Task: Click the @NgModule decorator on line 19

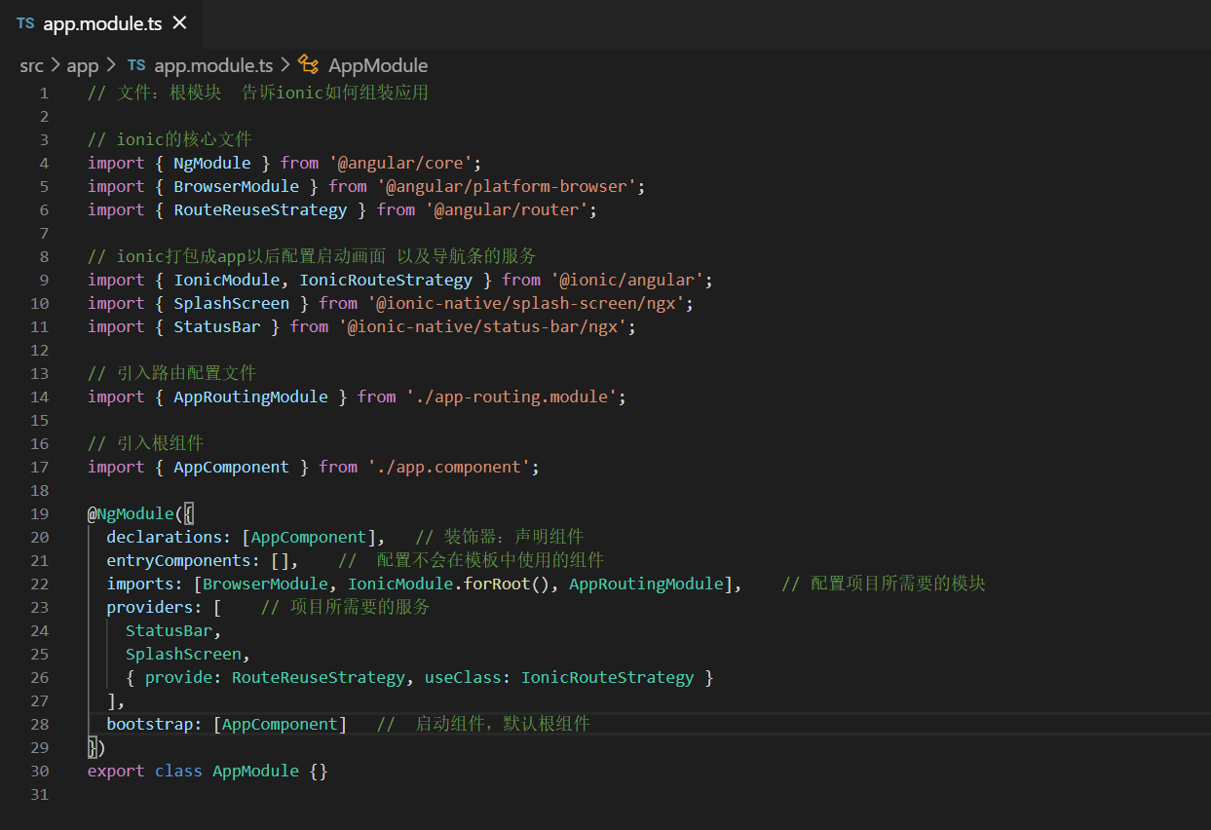Action: (x=131, y=513)
